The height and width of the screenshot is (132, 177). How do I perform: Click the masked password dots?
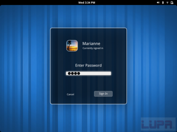[74, 74]
